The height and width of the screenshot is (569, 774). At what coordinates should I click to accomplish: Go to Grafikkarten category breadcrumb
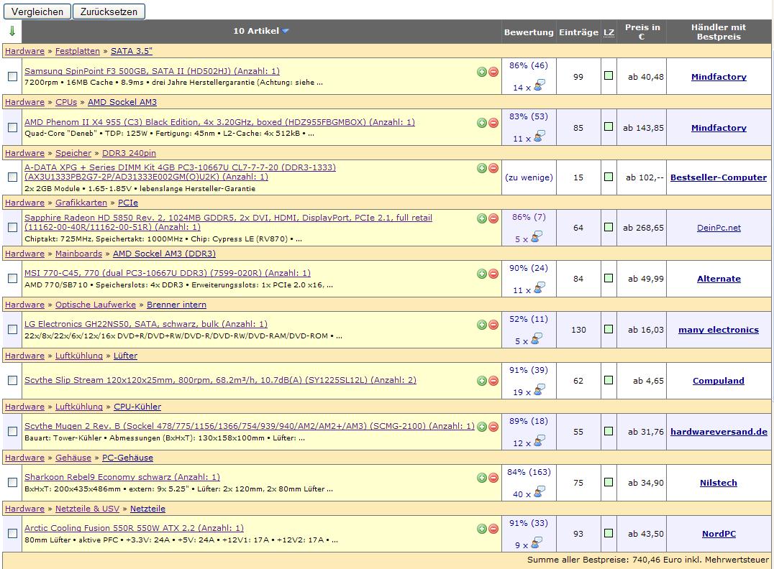tap(81, 203)
